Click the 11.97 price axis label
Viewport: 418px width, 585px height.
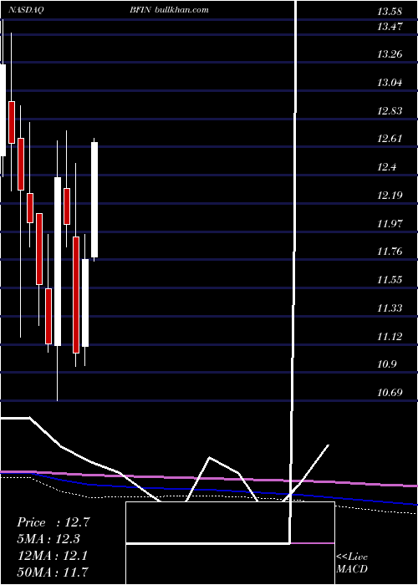click(x=390, y=223)
